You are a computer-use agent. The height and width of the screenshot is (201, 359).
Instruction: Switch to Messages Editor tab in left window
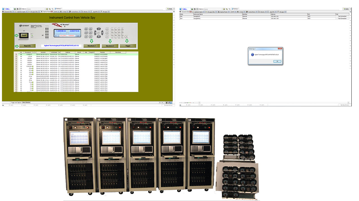click(x=33, y=12)
